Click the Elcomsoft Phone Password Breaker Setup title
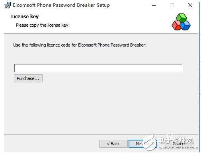Viewport: 201px width, 154px height. (x=61, y=5)
